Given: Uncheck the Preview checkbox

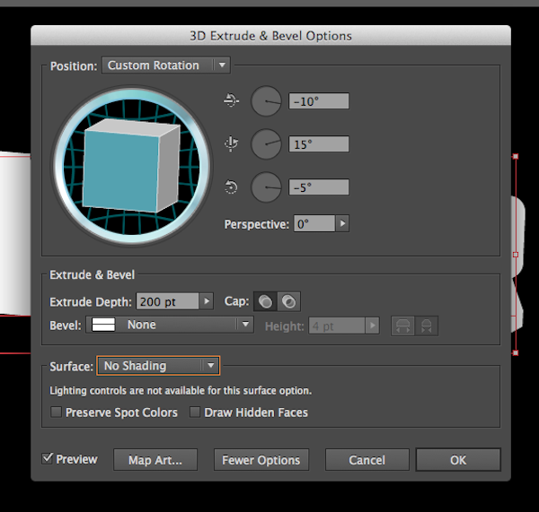Looking at the screenshot, I should pos(48,459).
